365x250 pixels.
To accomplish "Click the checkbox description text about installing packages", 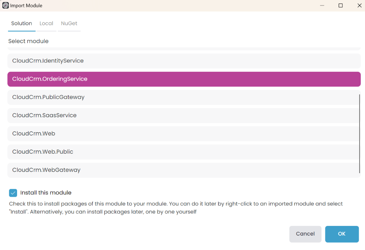I will [175, 208].
